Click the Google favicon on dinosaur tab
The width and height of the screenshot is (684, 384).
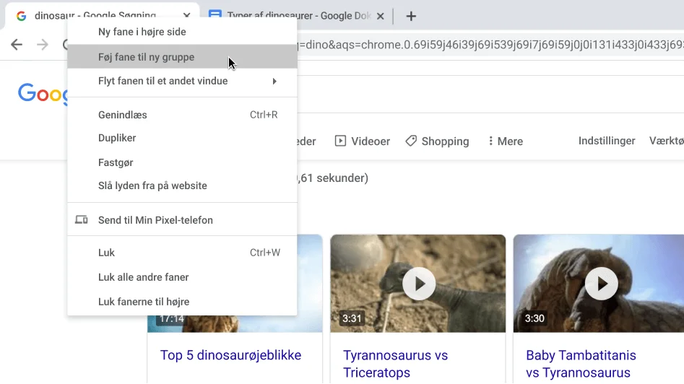click(x=22, y=16)
